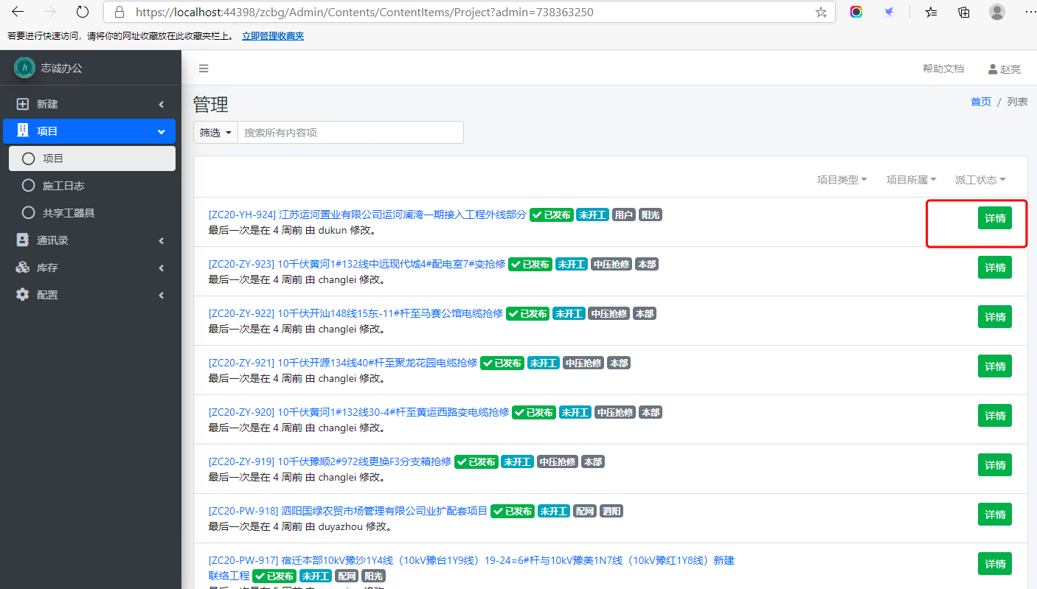Open the 通讯录 address book icon
Screen dimensions: 1037x589
(21, 240)
